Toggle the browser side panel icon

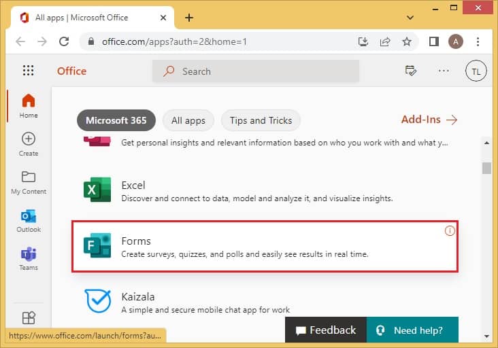tap(434, 41)
